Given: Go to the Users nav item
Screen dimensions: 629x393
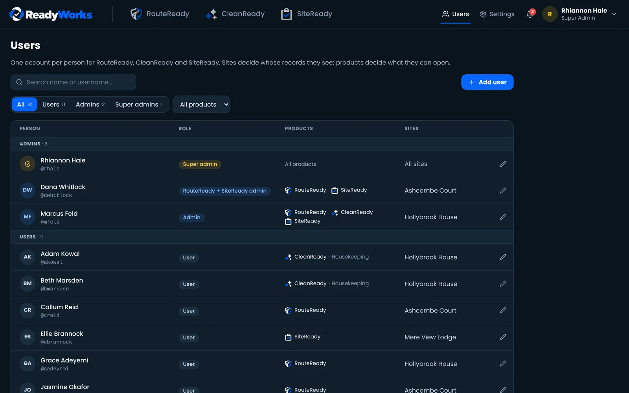Looking at the screenshot, I should (456, 14).
